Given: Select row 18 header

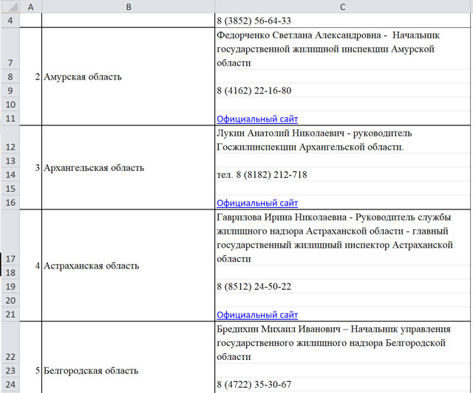Looking at the screenshot, I should (10, 272).
